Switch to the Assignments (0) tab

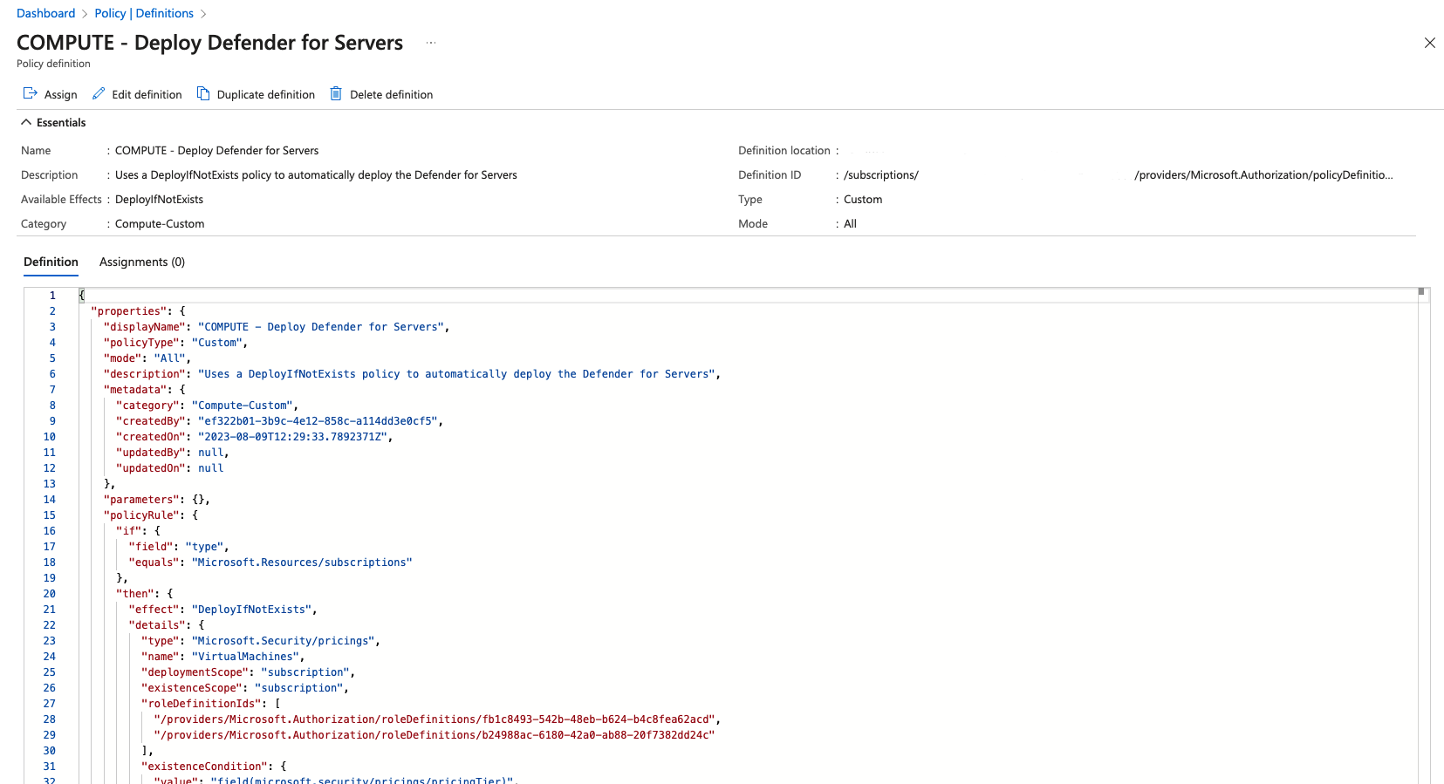(142, 262)
